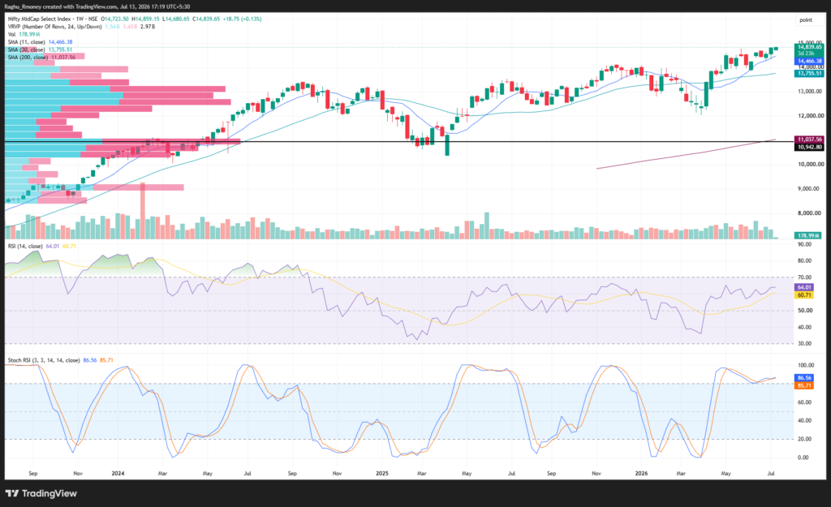Select the Vol indicator legend label

(x=11, y=34)
